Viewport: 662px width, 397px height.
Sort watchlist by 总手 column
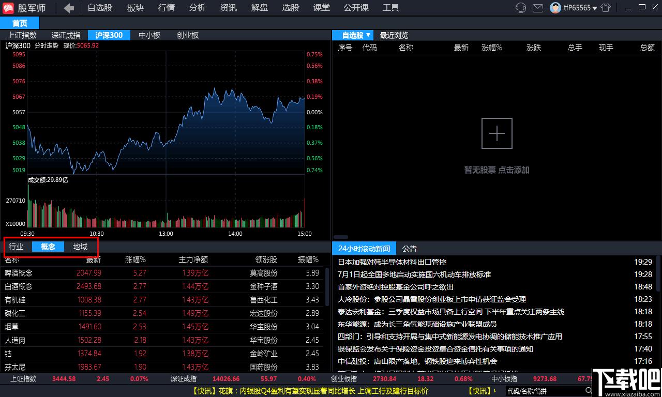pyautogui.click(x=575, y=48)
